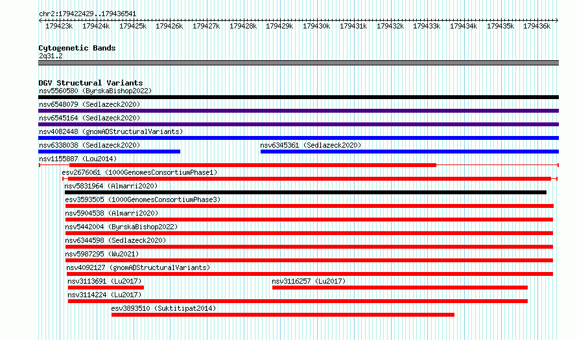Screen dimensions: 577x340
Task: Click the red nsv3114224 variant bar
Action: click(298, 301)
